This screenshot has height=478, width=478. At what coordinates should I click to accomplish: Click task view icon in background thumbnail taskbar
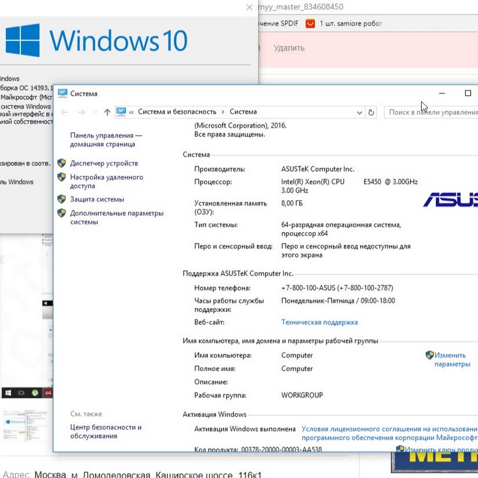tap(21, 392)
